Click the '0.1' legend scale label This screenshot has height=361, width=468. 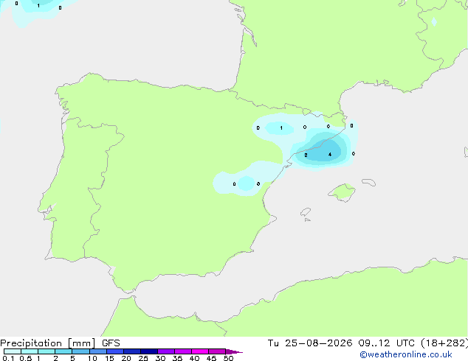point(8,358)
